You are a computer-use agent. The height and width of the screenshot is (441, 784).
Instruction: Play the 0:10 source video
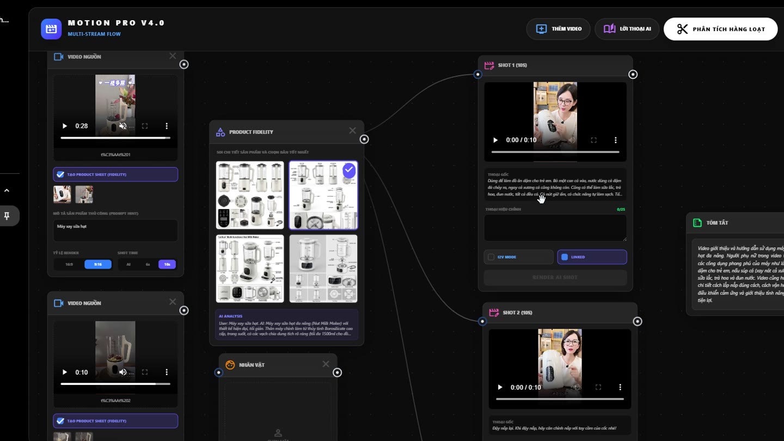(x=65, y=372)
